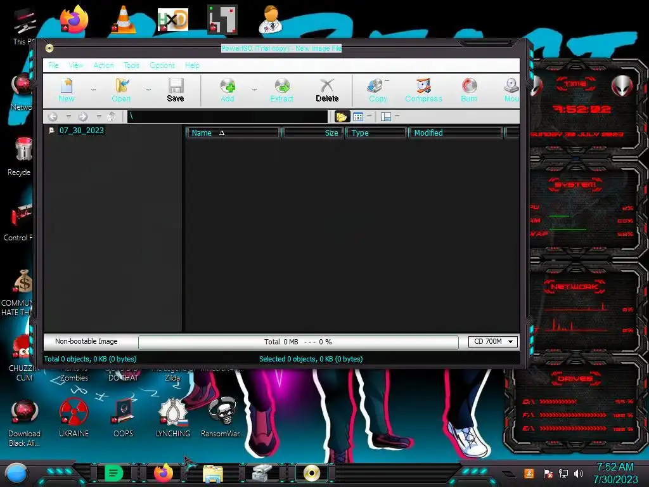
Task: Click Total 0 objects status text
Action: [90, 359]
